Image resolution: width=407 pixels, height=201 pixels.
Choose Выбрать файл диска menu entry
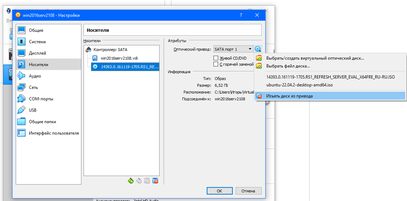click(330, 66)
